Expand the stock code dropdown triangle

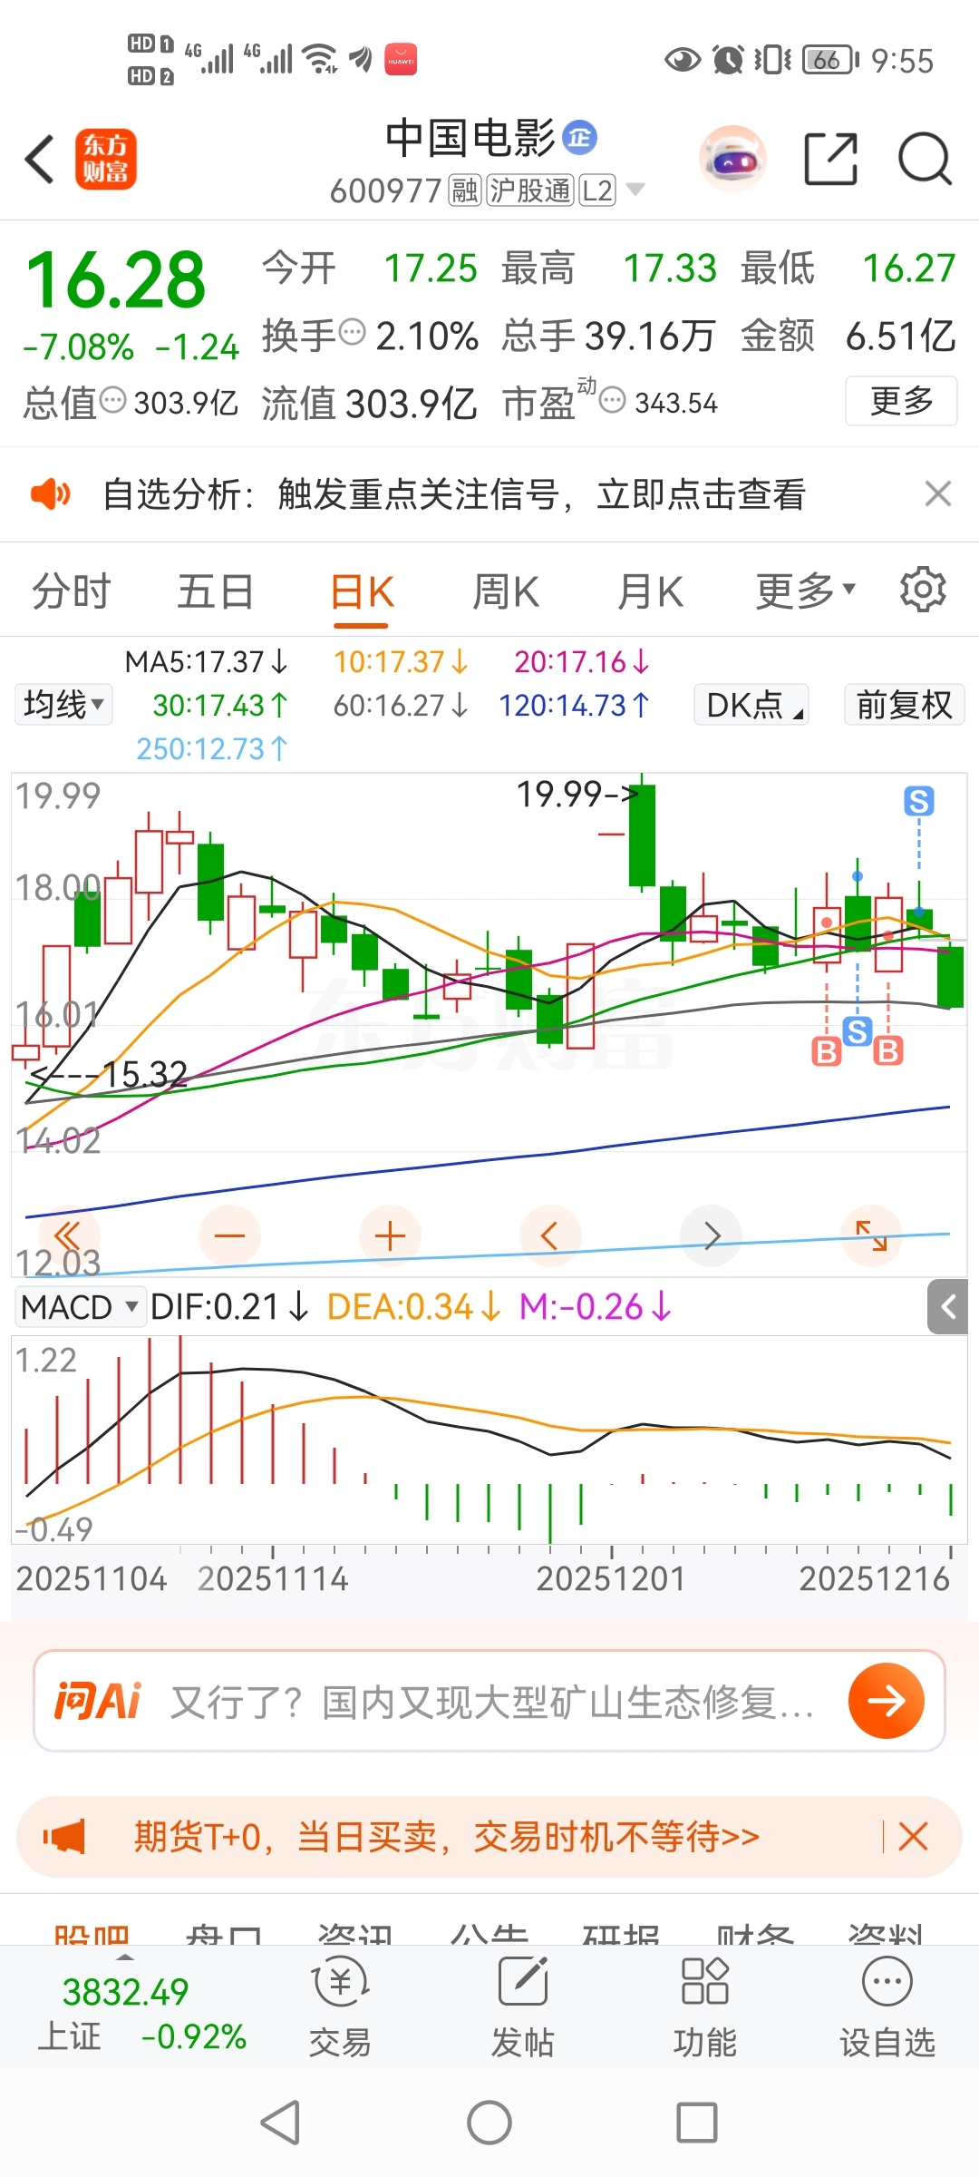pyautogui.click(x=635, y=190)
